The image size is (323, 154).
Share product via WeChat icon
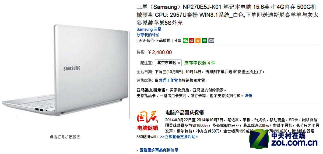coord(185,41)
